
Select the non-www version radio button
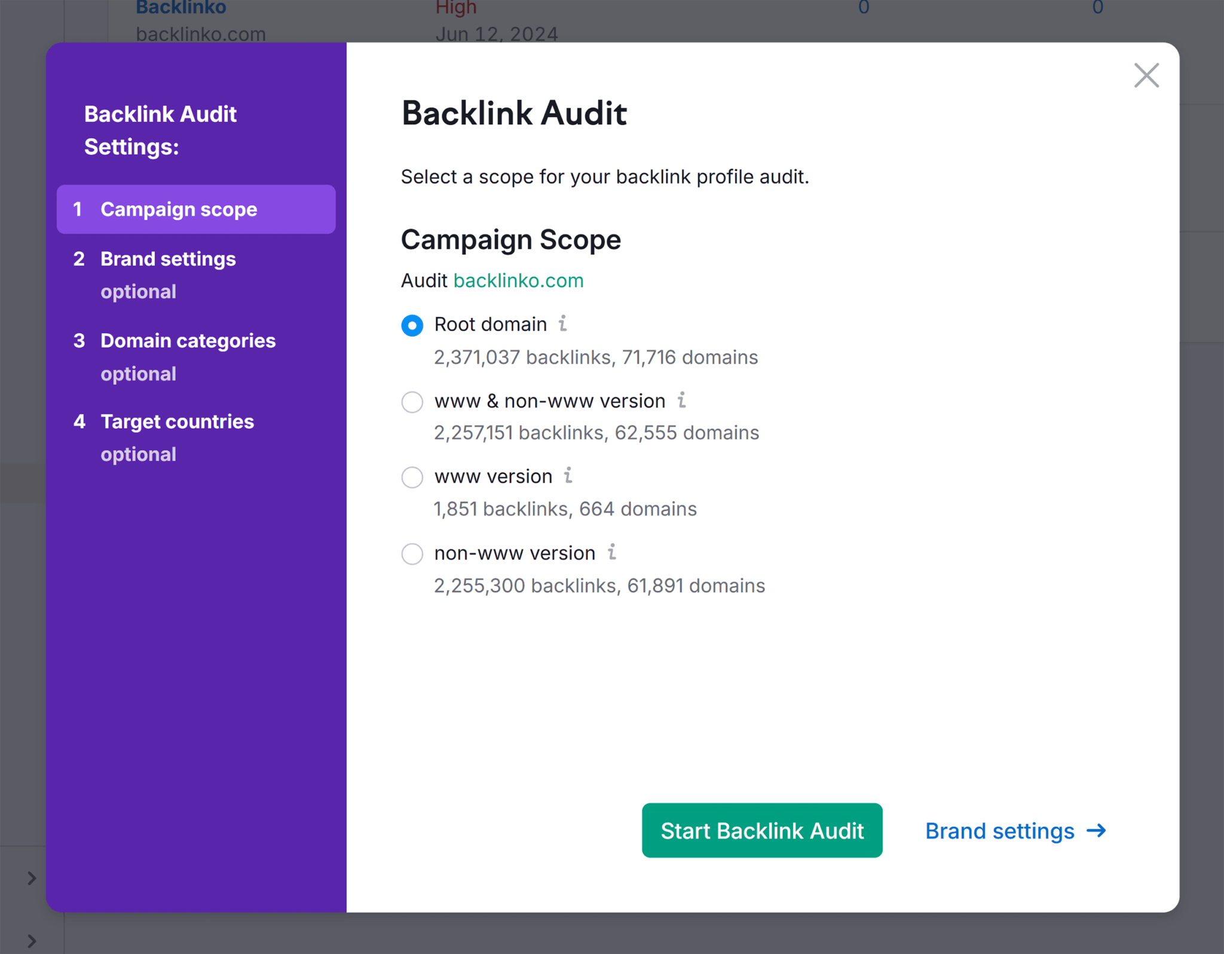pyautogui.click(x=414, y=552)
